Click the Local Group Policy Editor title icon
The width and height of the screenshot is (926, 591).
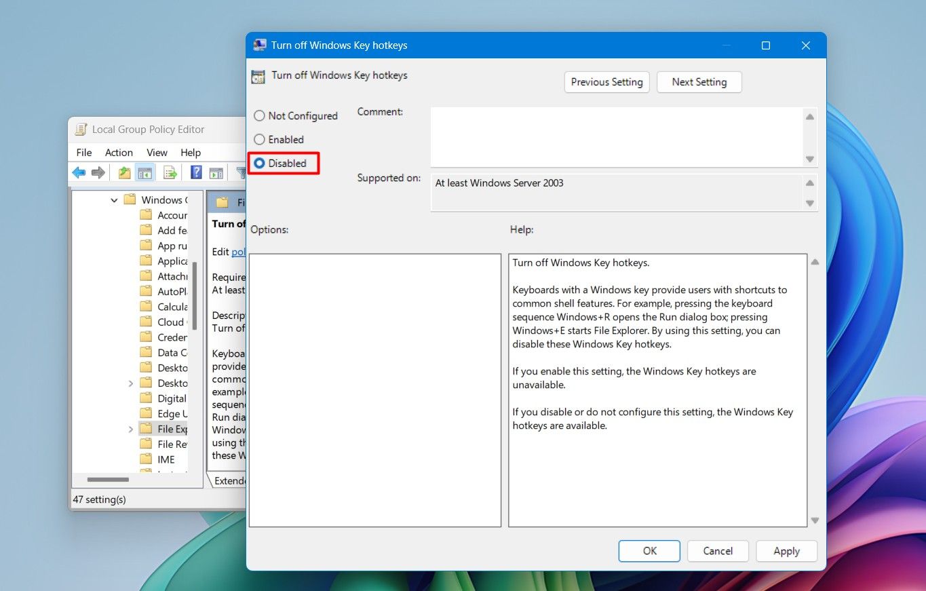tap(81, 130)
